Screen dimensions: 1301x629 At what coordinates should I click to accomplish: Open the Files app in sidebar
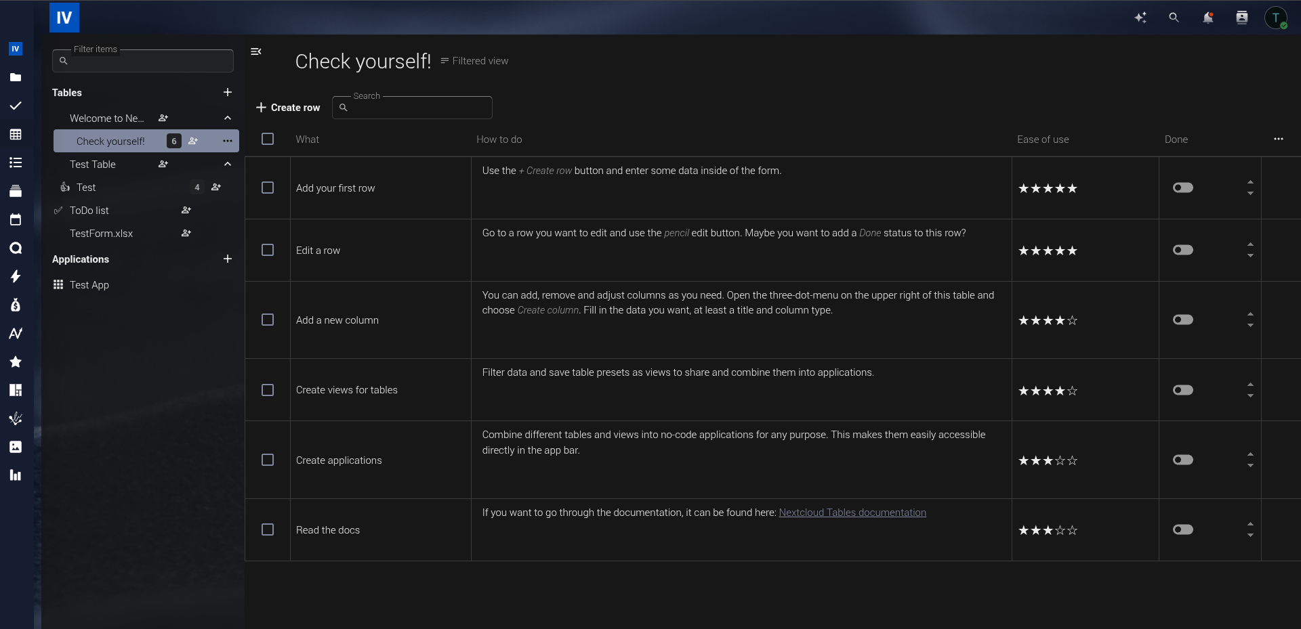tap(16, 77)
